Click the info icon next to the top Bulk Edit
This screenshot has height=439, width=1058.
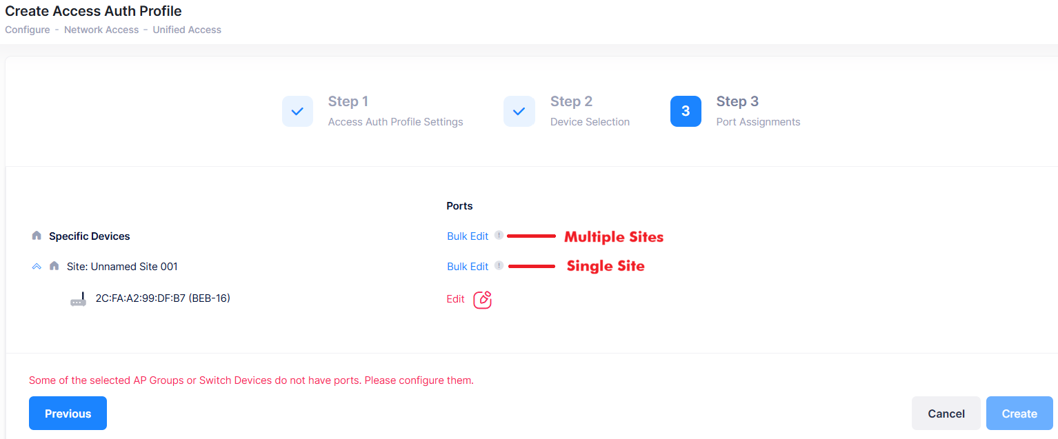(x=498, y=235)
